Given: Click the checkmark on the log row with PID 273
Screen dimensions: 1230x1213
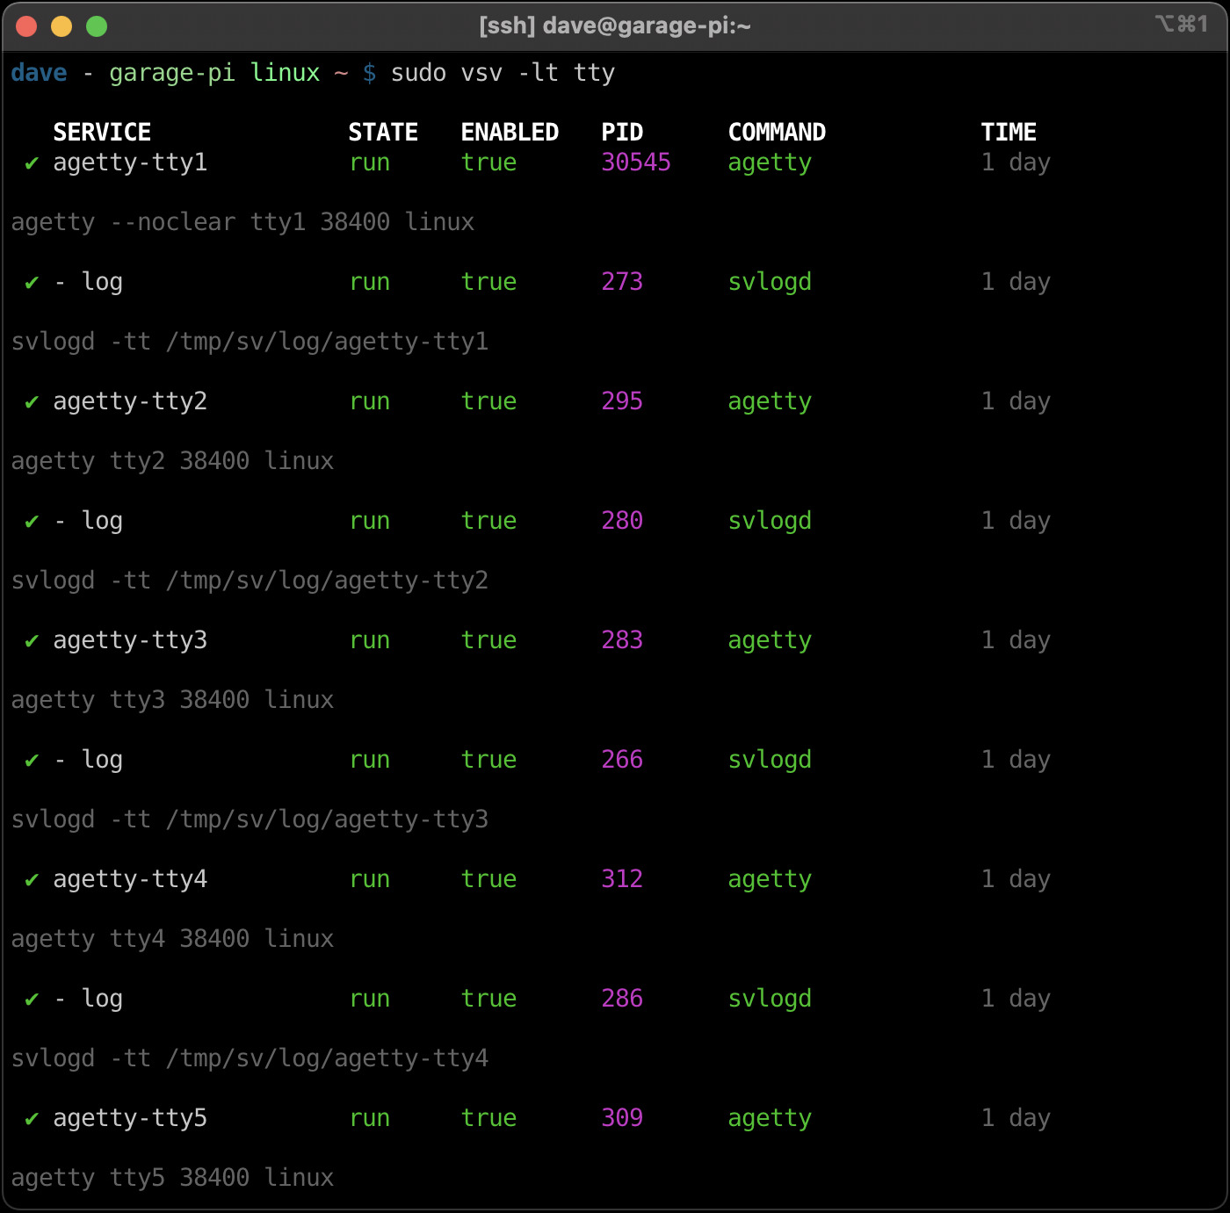Looking at the screenshot, I should (x=32, y=283).
